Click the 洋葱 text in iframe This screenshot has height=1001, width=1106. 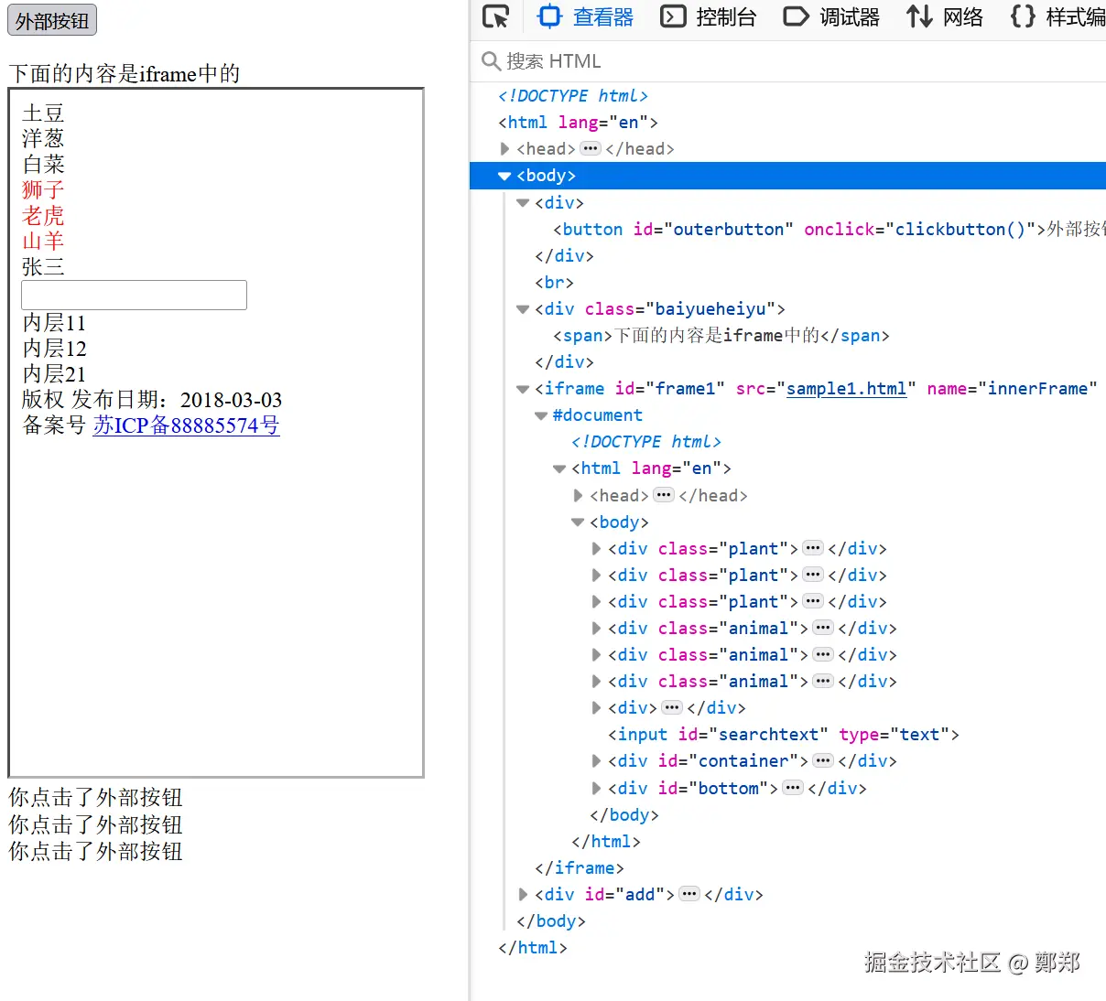[x=43, y=138]
